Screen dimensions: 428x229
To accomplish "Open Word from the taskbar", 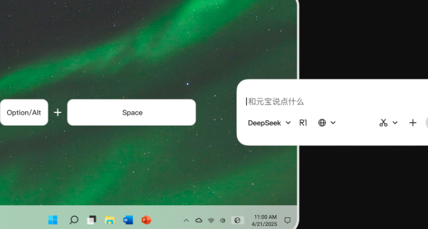I will [x=128, y=220].
